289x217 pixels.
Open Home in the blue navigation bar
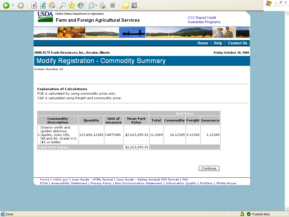203,43
